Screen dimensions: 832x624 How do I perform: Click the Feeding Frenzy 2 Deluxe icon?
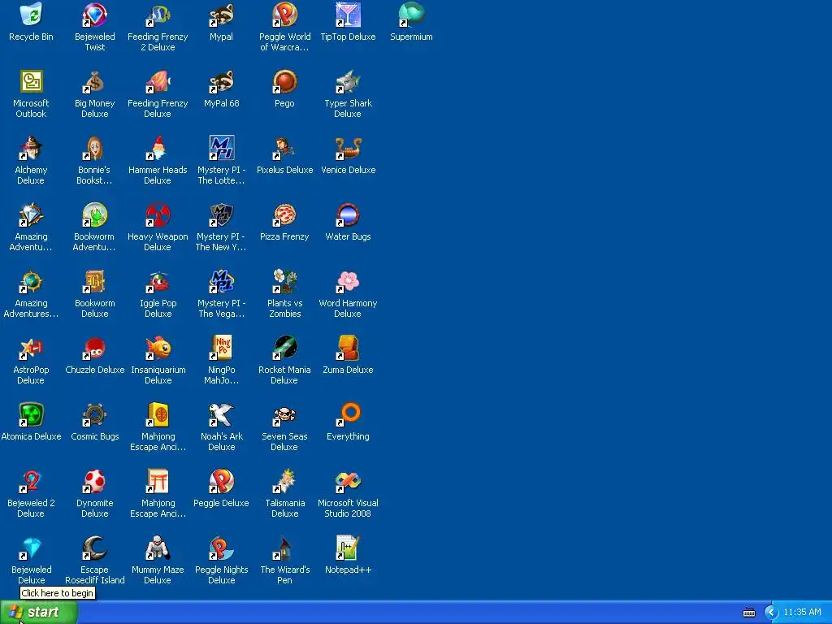158,15
